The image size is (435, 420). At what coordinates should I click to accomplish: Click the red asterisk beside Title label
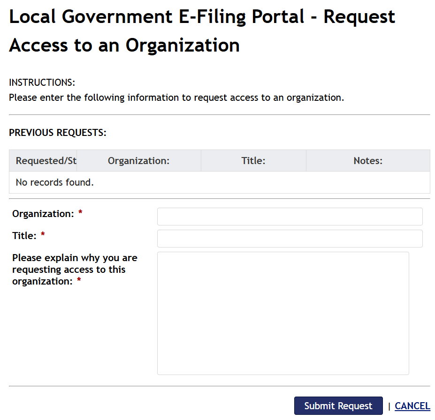click(x=43, y=235)
